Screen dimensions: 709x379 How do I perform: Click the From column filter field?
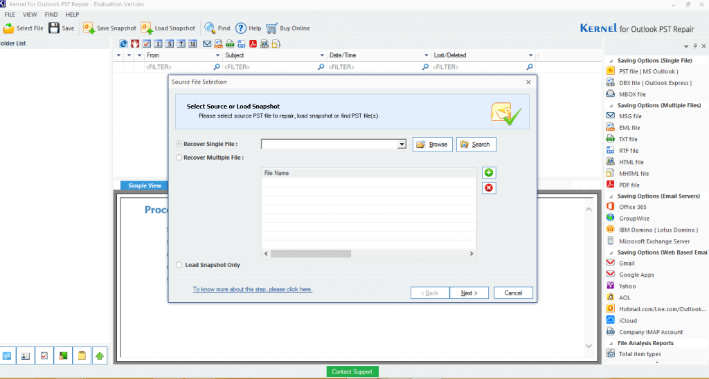tap(183, 67)
